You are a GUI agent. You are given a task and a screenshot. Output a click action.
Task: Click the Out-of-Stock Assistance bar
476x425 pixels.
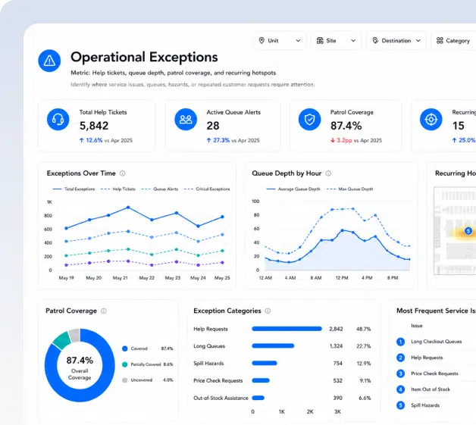[258, 398]
